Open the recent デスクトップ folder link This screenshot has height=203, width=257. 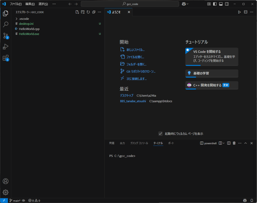click(126, 95)
